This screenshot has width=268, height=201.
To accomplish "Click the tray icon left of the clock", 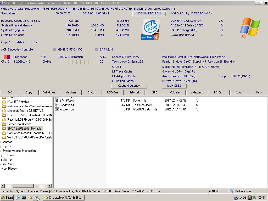I will click(254, 198).
